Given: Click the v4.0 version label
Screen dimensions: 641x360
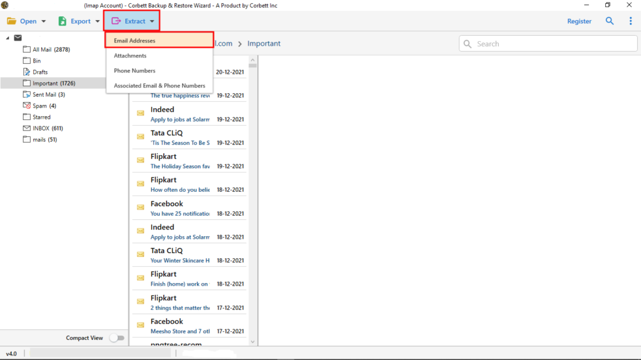Looking at the screenshot, I should [x=11, y=354].
